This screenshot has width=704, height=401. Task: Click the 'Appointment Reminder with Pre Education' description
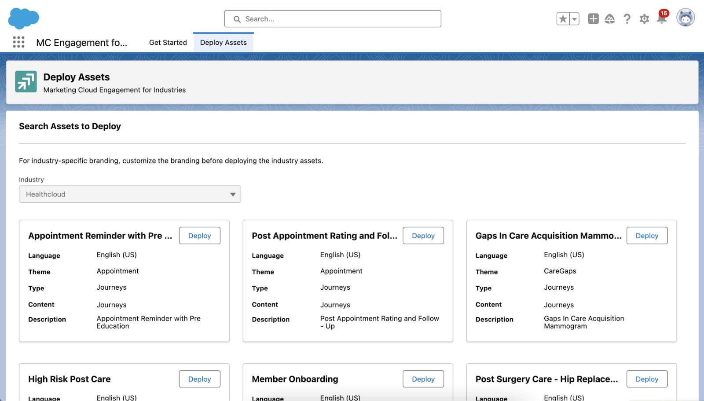click(x=149, y=322)
